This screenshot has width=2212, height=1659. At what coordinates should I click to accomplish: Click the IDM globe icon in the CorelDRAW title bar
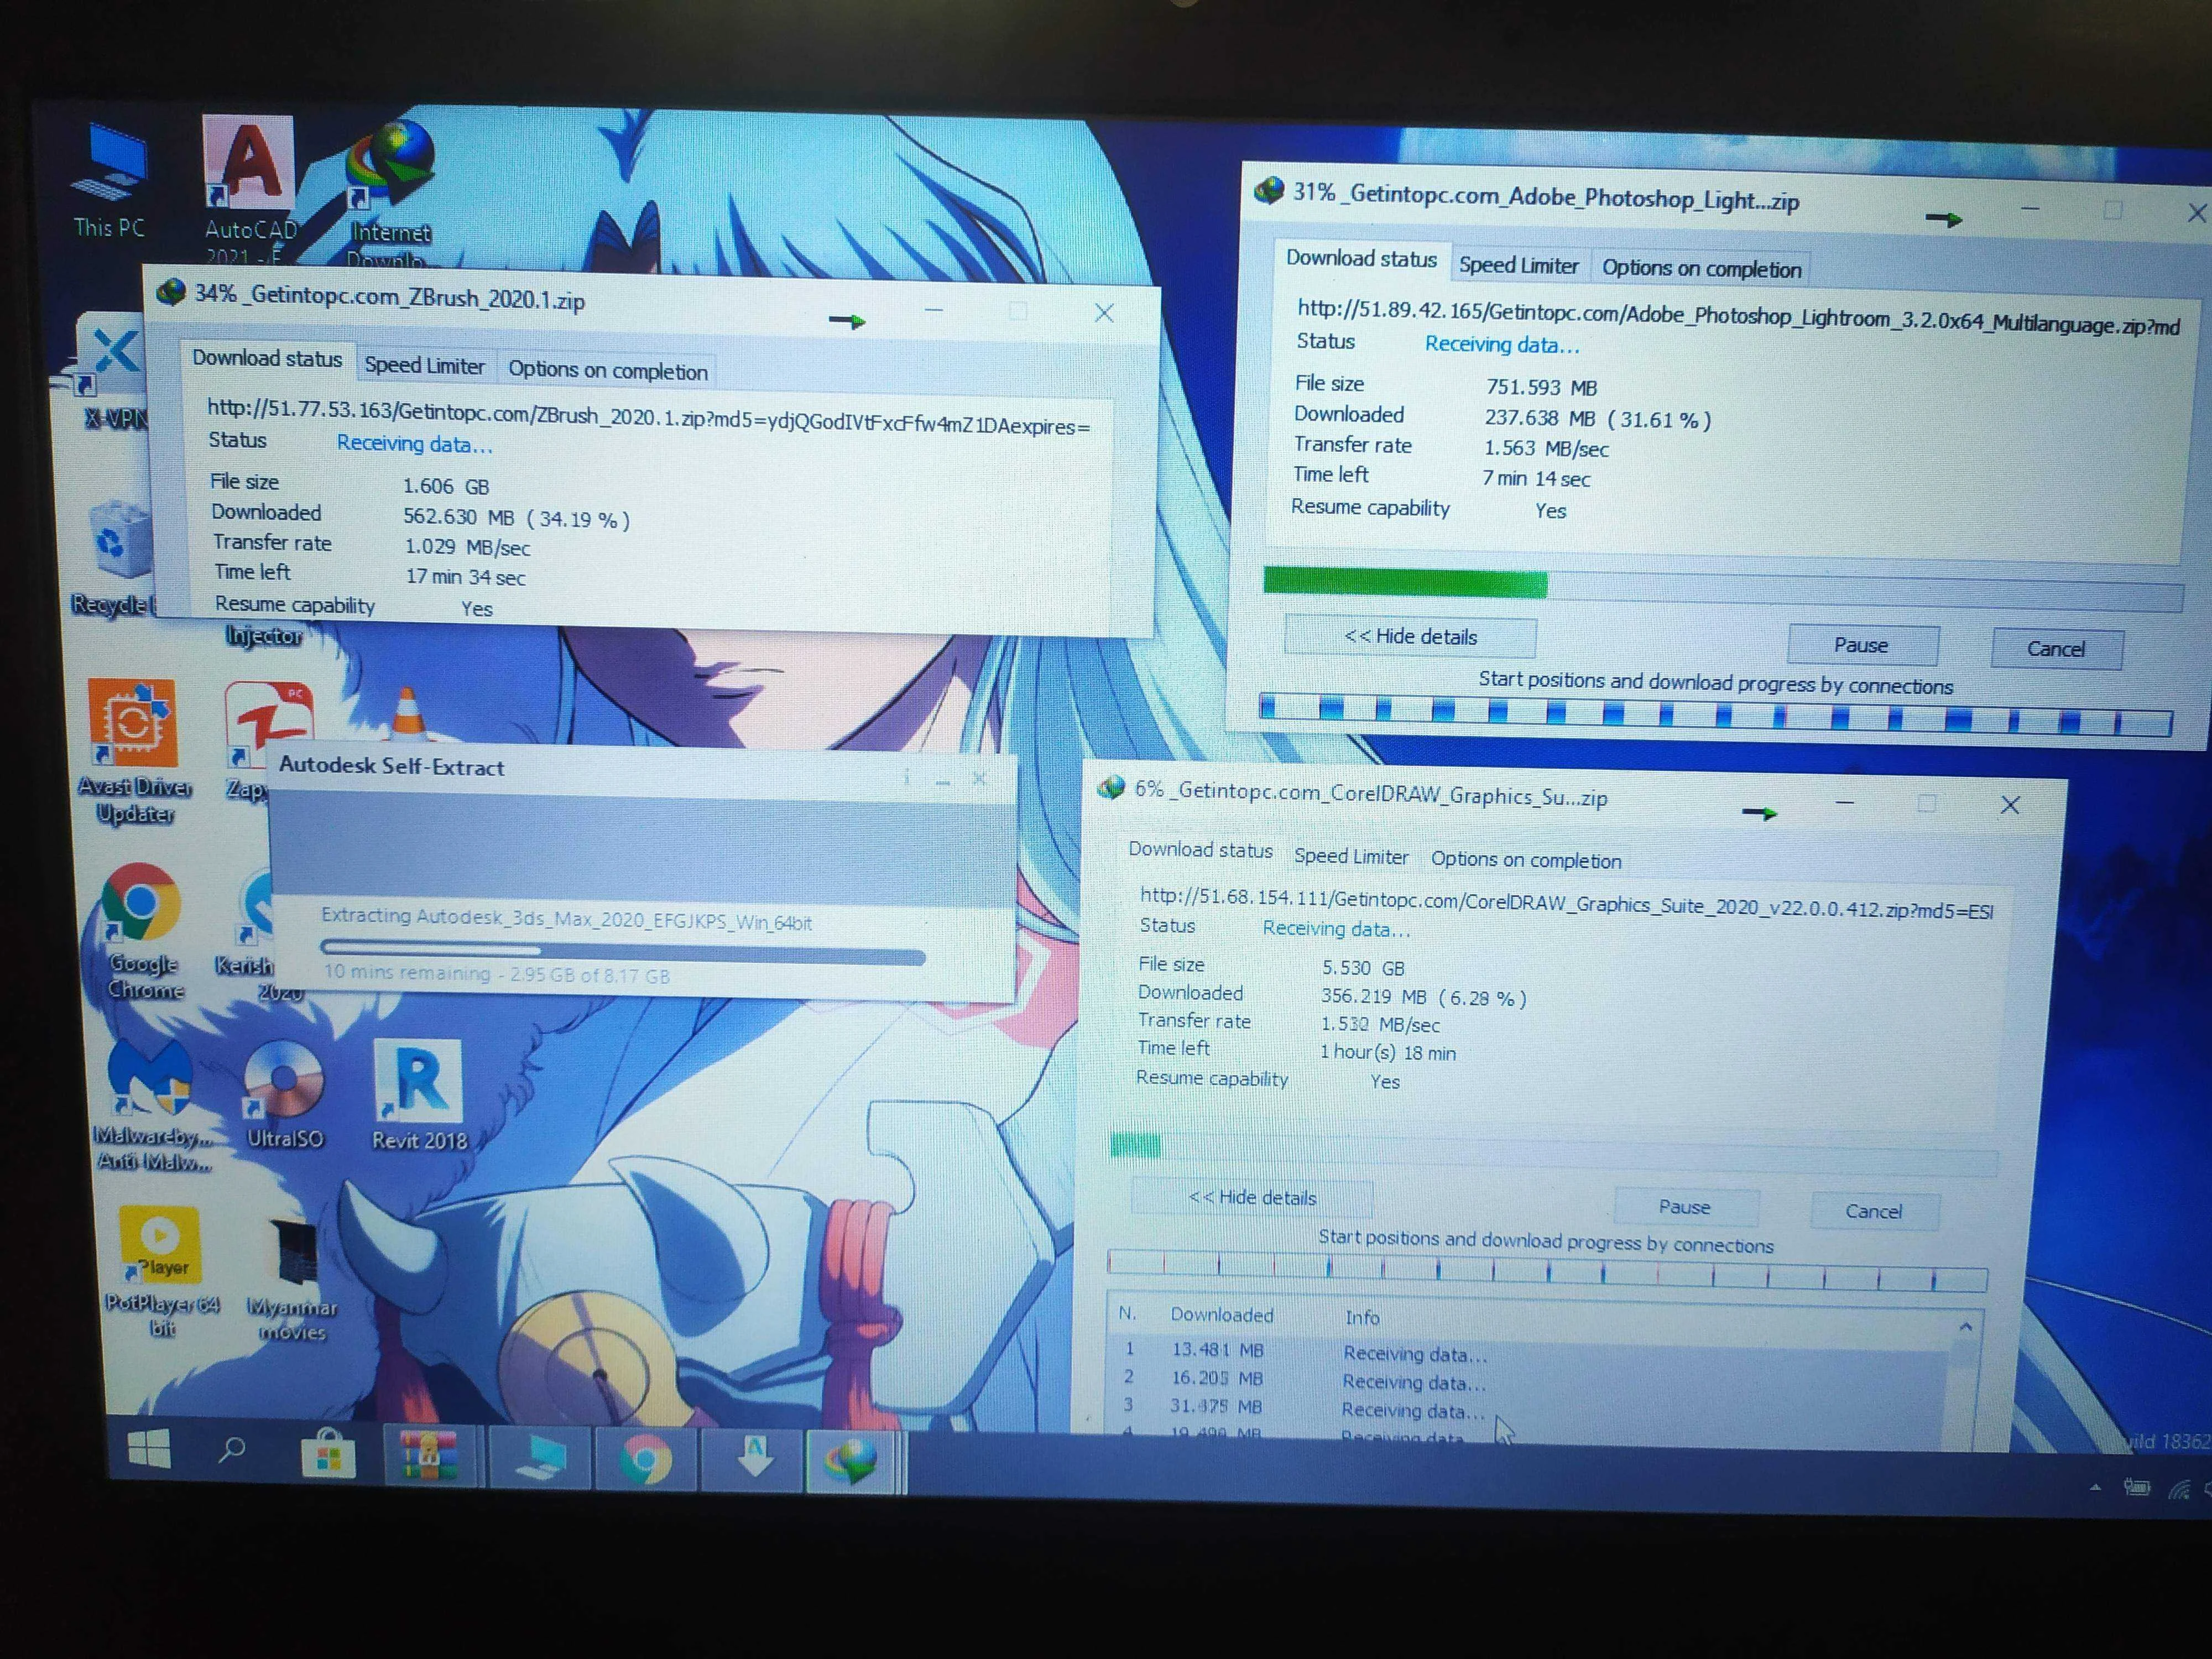[1111, 788]
